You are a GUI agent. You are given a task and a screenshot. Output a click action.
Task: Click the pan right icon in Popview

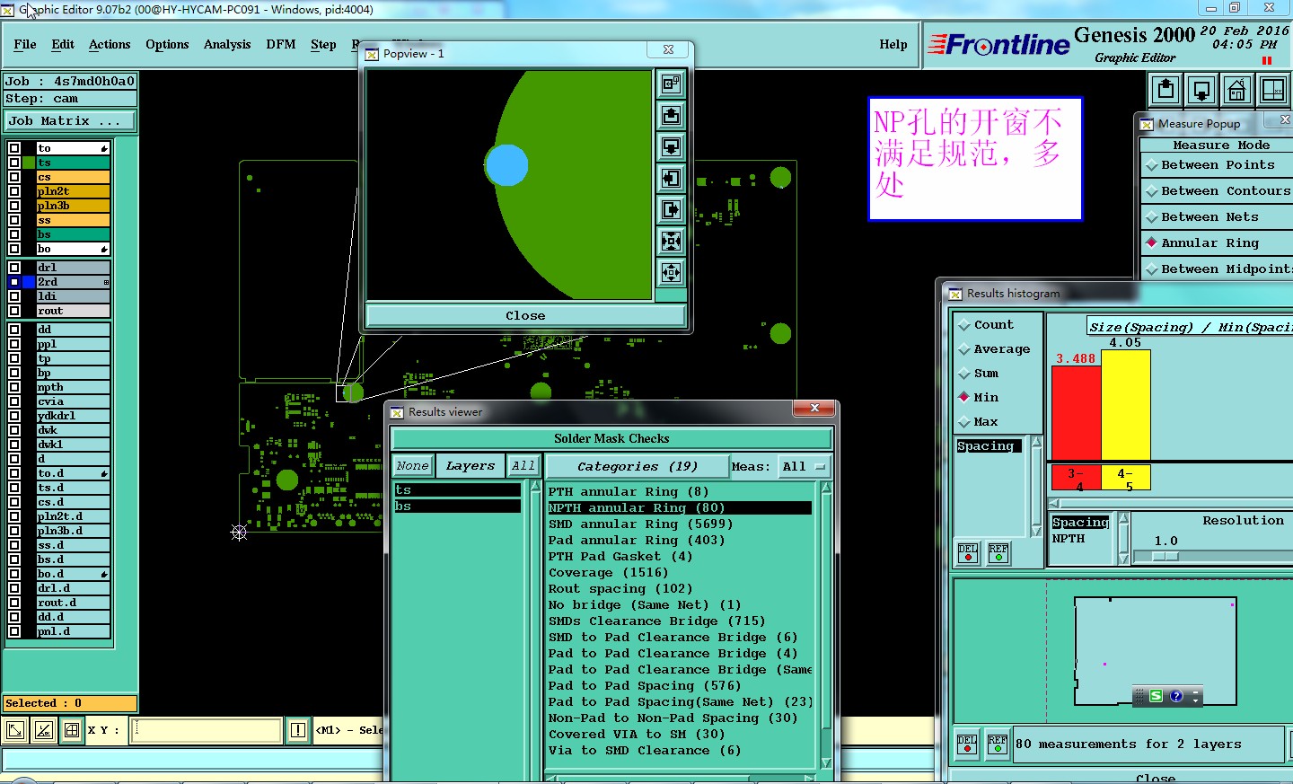[x=671, y=209]
